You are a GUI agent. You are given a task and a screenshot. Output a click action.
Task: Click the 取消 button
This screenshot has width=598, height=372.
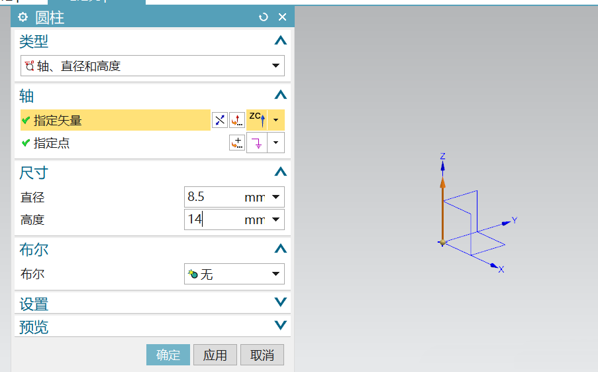pos(262,355)
